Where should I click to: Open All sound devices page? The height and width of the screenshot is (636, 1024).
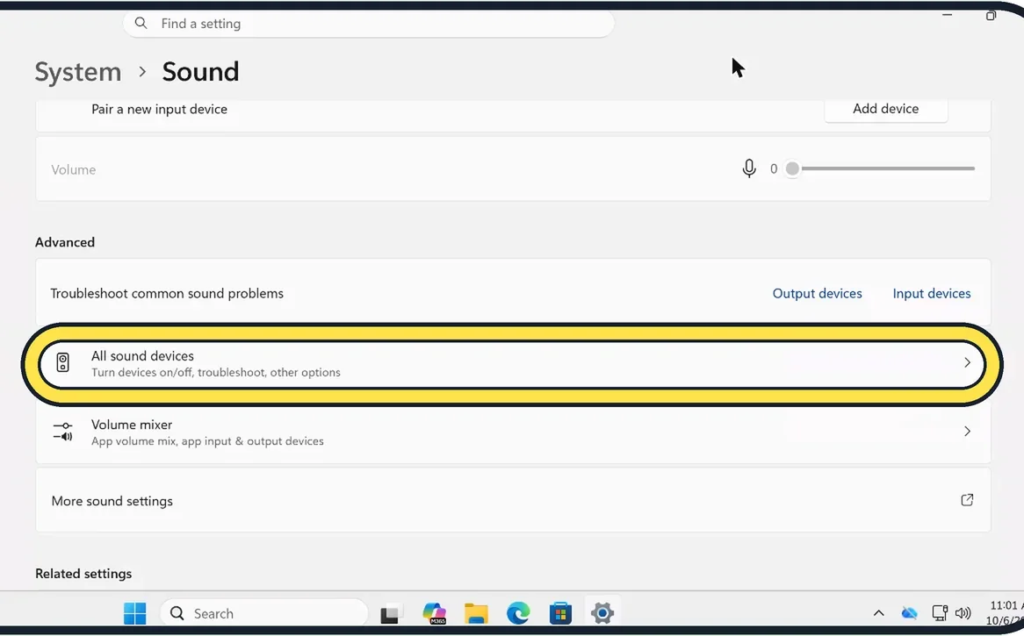coord(513,364)
